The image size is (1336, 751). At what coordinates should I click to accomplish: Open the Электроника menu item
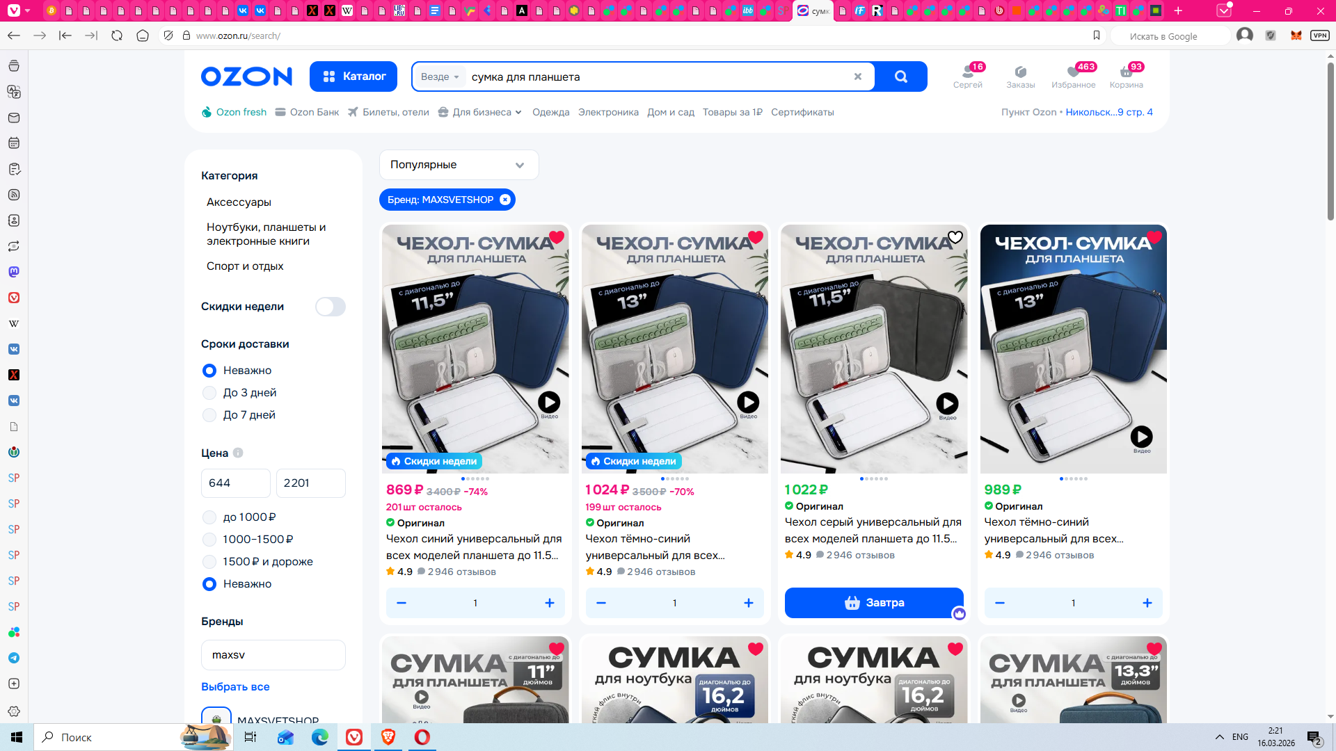tap(607, 112)
